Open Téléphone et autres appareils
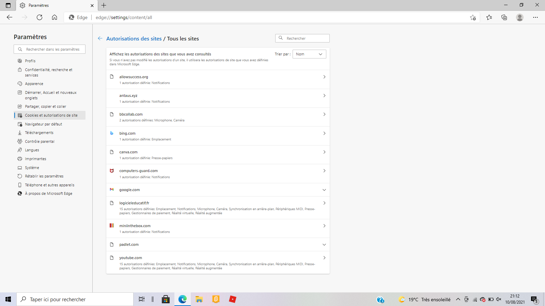 [50, 185]
